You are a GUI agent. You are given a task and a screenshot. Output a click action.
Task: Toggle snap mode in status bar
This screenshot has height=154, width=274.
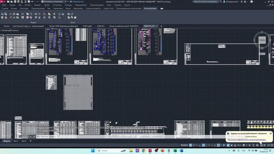(194, 145)
